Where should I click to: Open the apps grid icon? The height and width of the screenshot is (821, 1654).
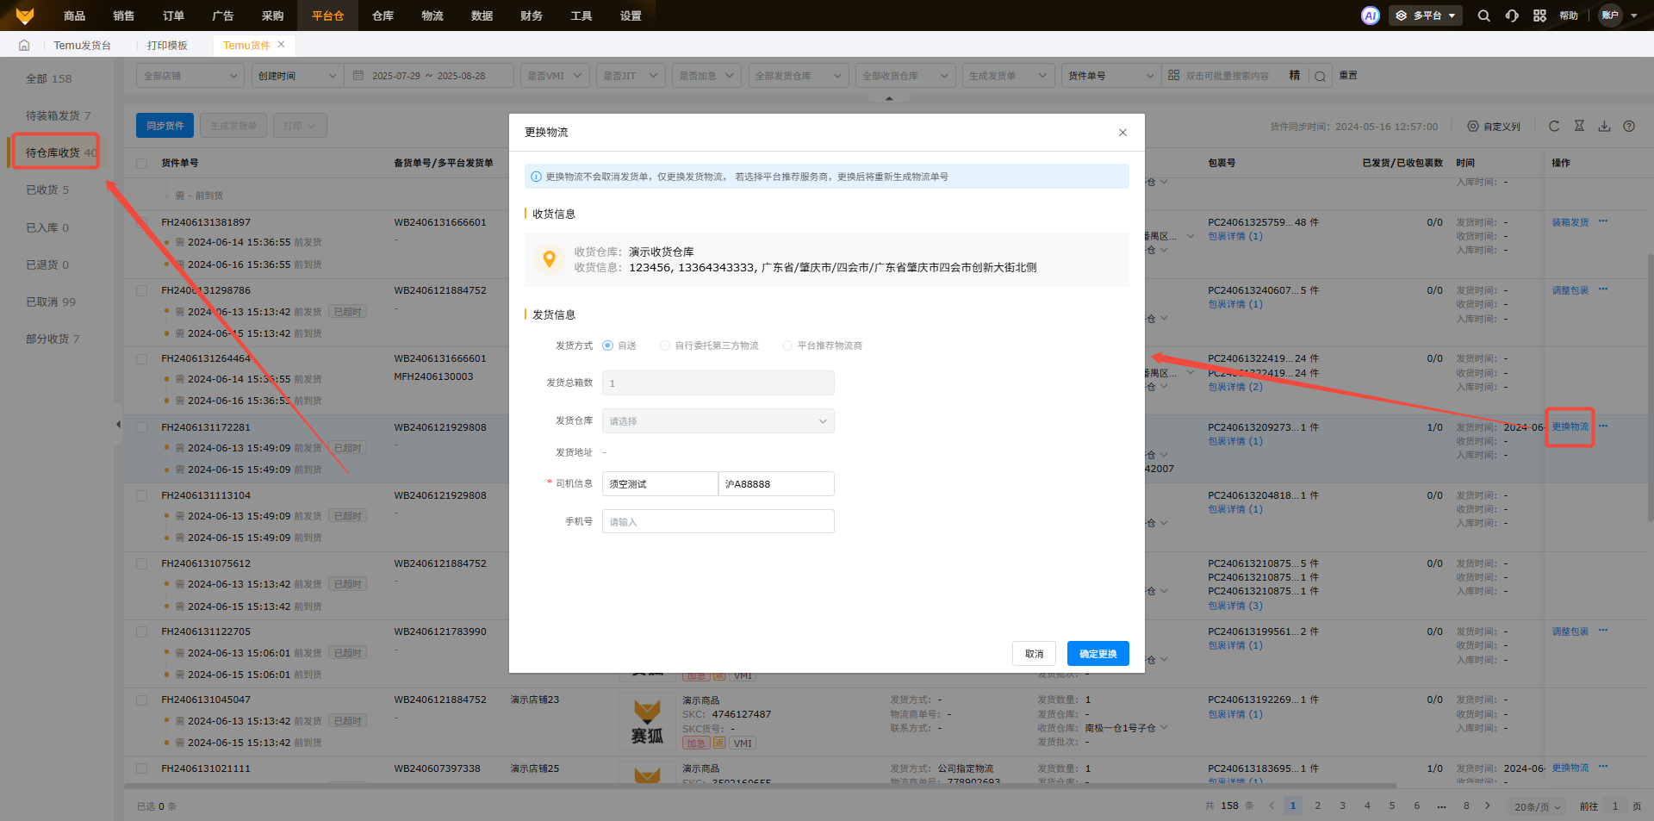[1539, 16]
